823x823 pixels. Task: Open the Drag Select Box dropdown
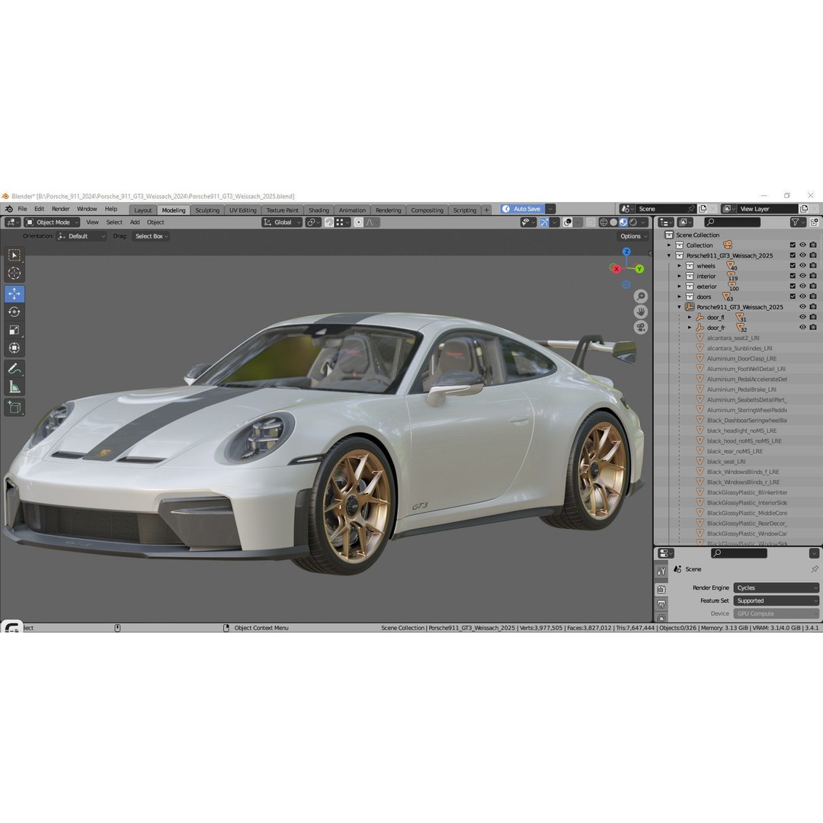pyautogui.click(x=151, y=236)
